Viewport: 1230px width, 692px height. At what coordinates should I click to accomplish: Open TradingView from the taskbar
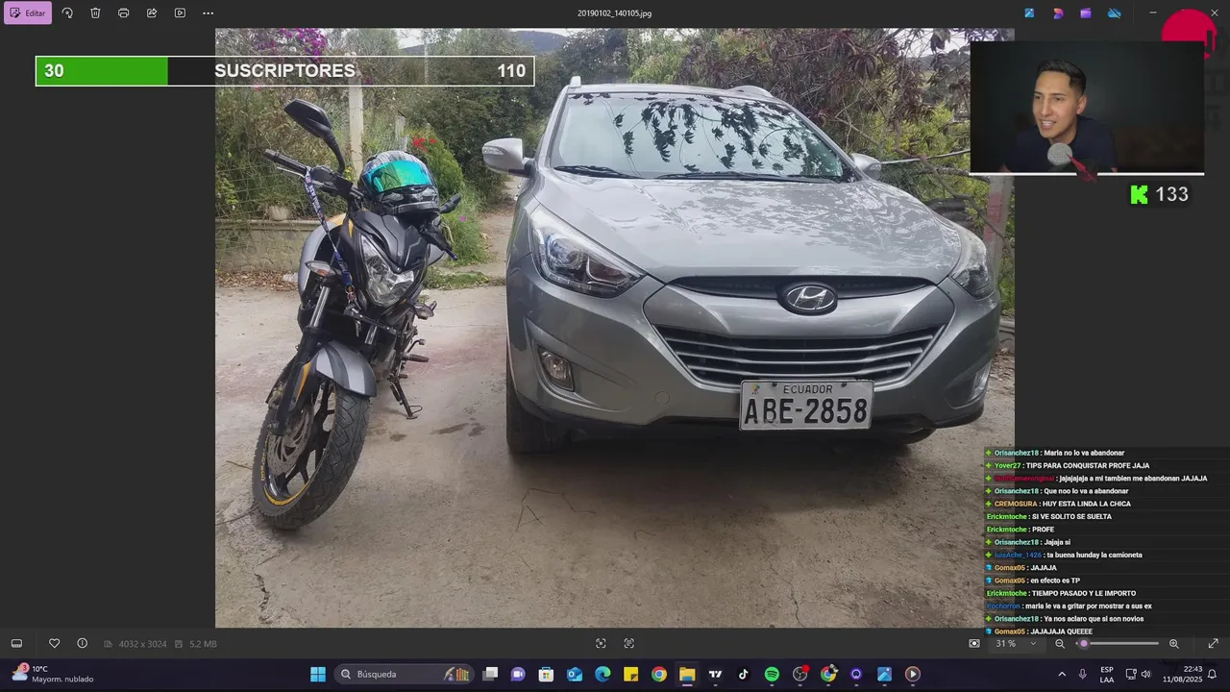point(715,675)
